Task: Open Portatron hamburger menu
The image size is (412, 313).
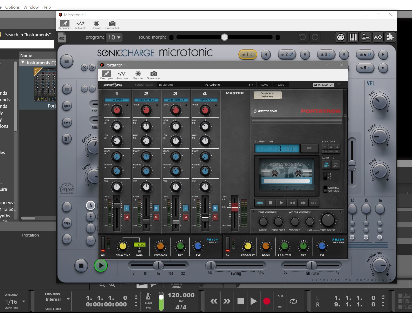Action: [x=339, y=85]
